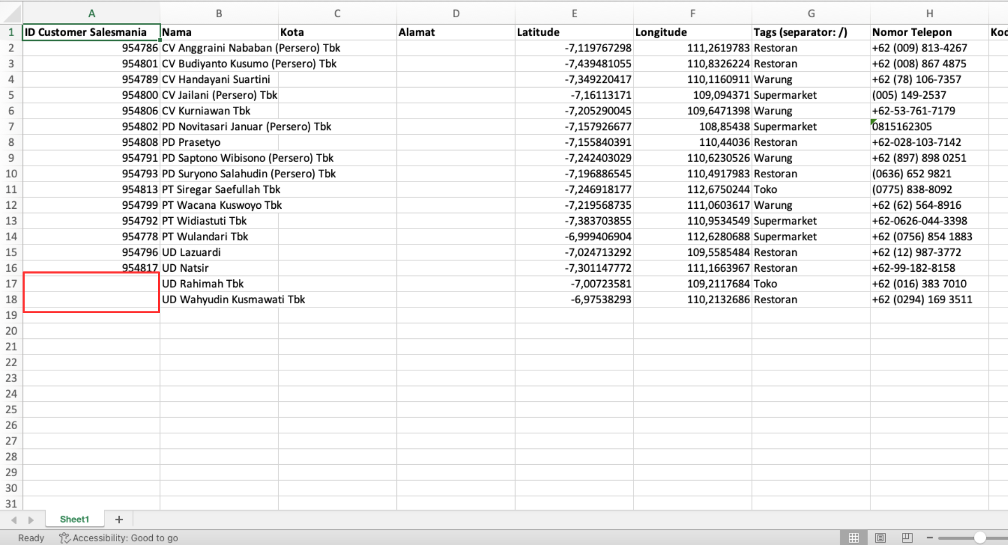Click the 'Nomor Telepon' header cell
Image resolution: width=1008 pixels, height=545 pixels.
929,32
